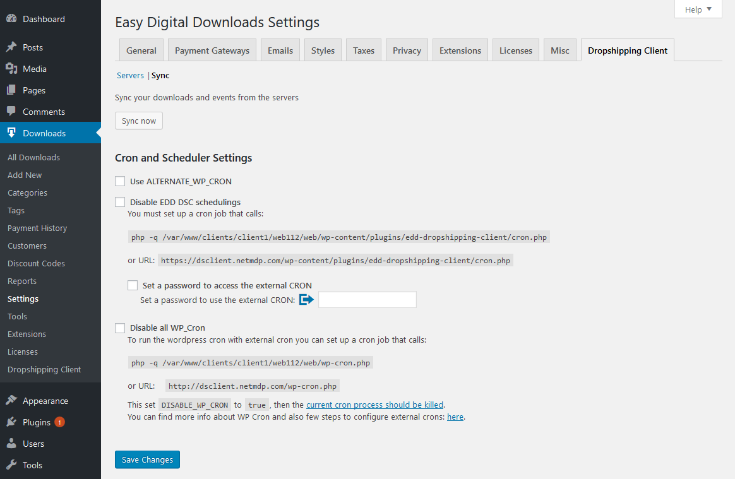Click the Tools wrench icon
735x479 pixels.
(x=11, y=465)
